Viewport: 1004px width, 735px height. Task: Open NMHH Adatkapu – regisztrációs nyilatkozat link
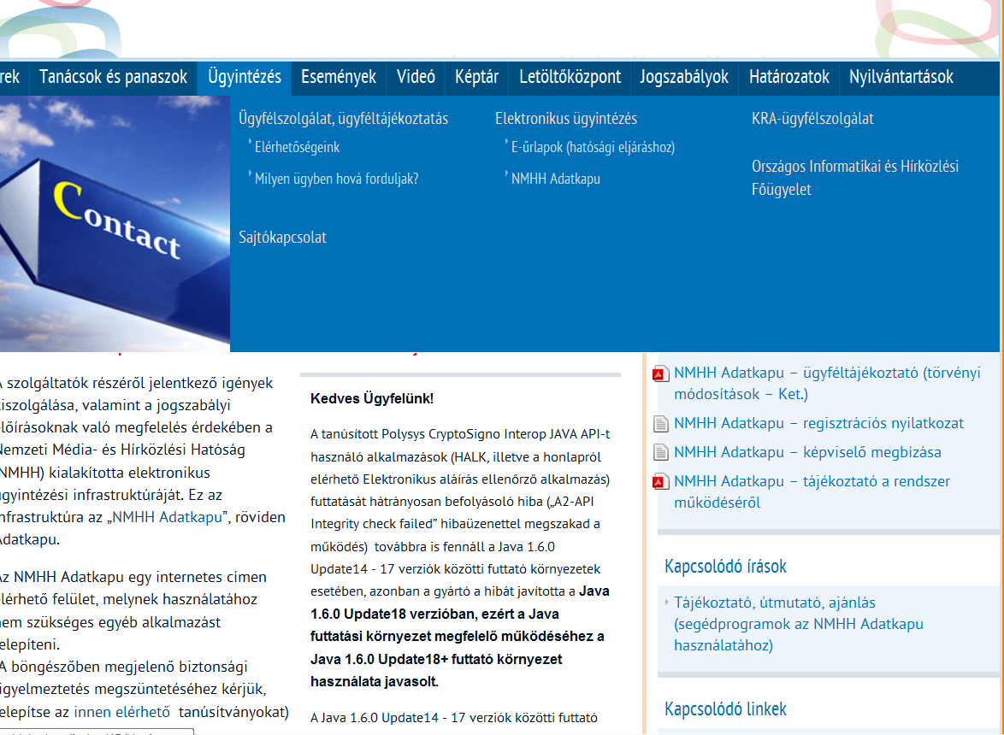pos(819,423)
